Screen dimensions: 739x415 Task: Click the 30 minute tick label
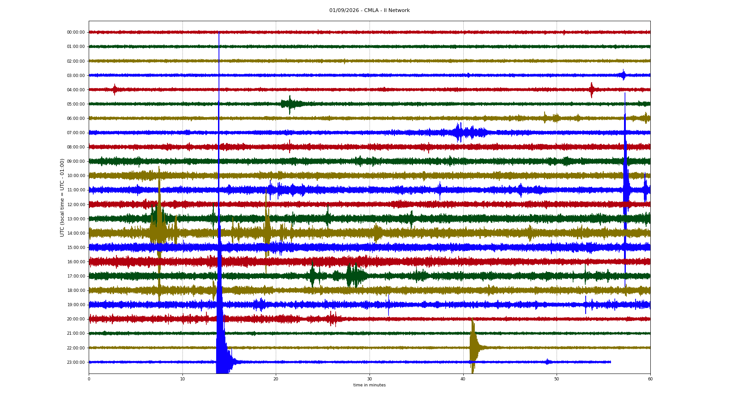coord(369,379)
